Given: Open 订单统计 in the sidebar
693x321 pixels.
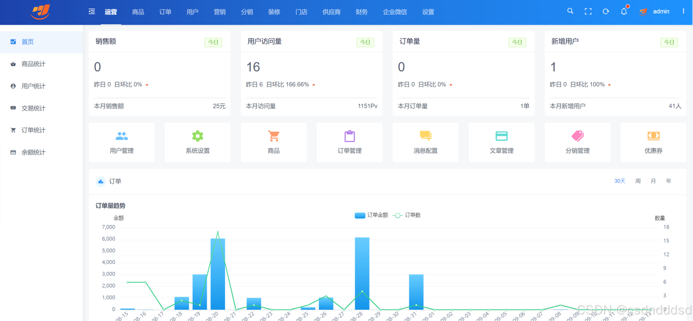Looking at the screenshot, I should click(x=41, y=130).
